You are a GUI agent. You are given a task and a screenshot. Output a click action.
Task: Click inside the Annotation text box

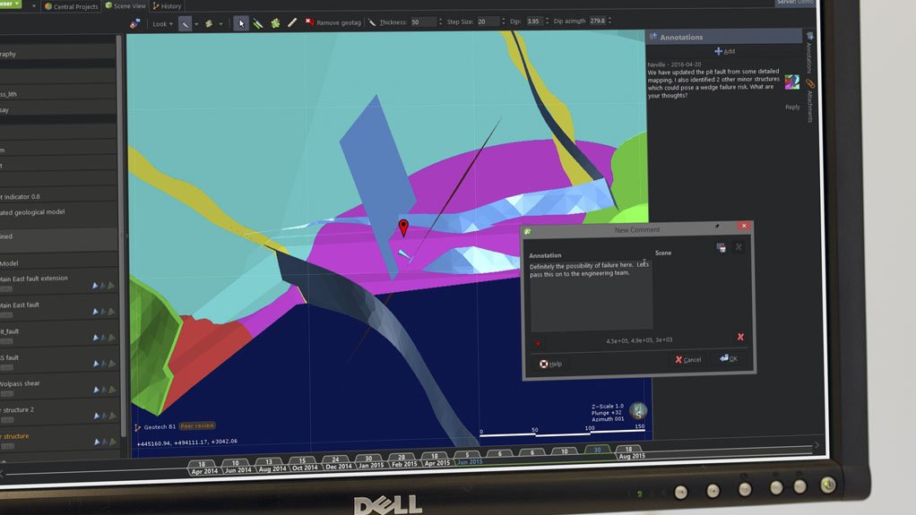pos(592,295)
